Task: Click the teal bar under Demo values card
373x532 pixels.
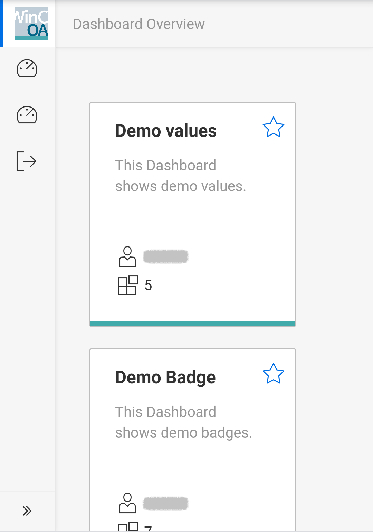Action: tap(192, 324)
